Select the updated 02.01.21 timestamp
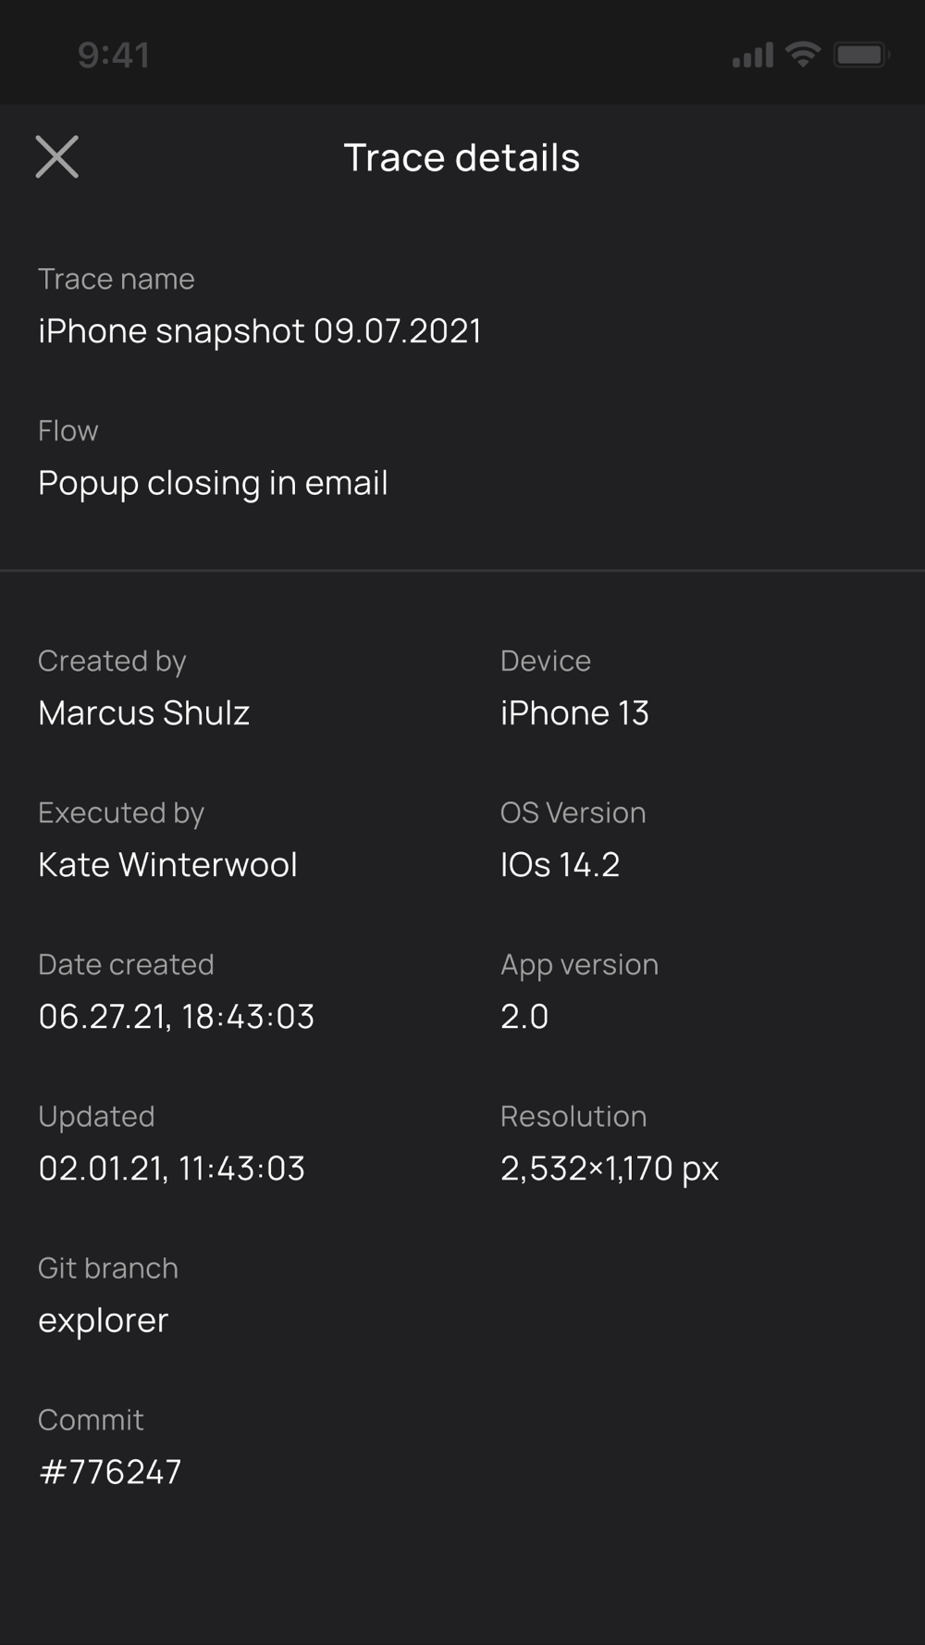This screenshot has height=1645, width=925. point(171,1168)
